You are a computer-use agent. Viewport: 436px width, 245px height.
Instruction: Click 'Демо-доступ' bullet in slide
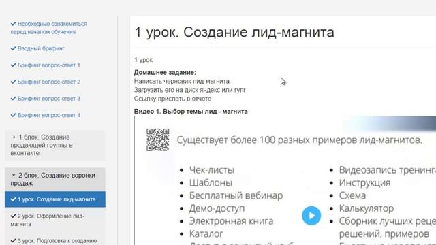click(x=217, y=208)
